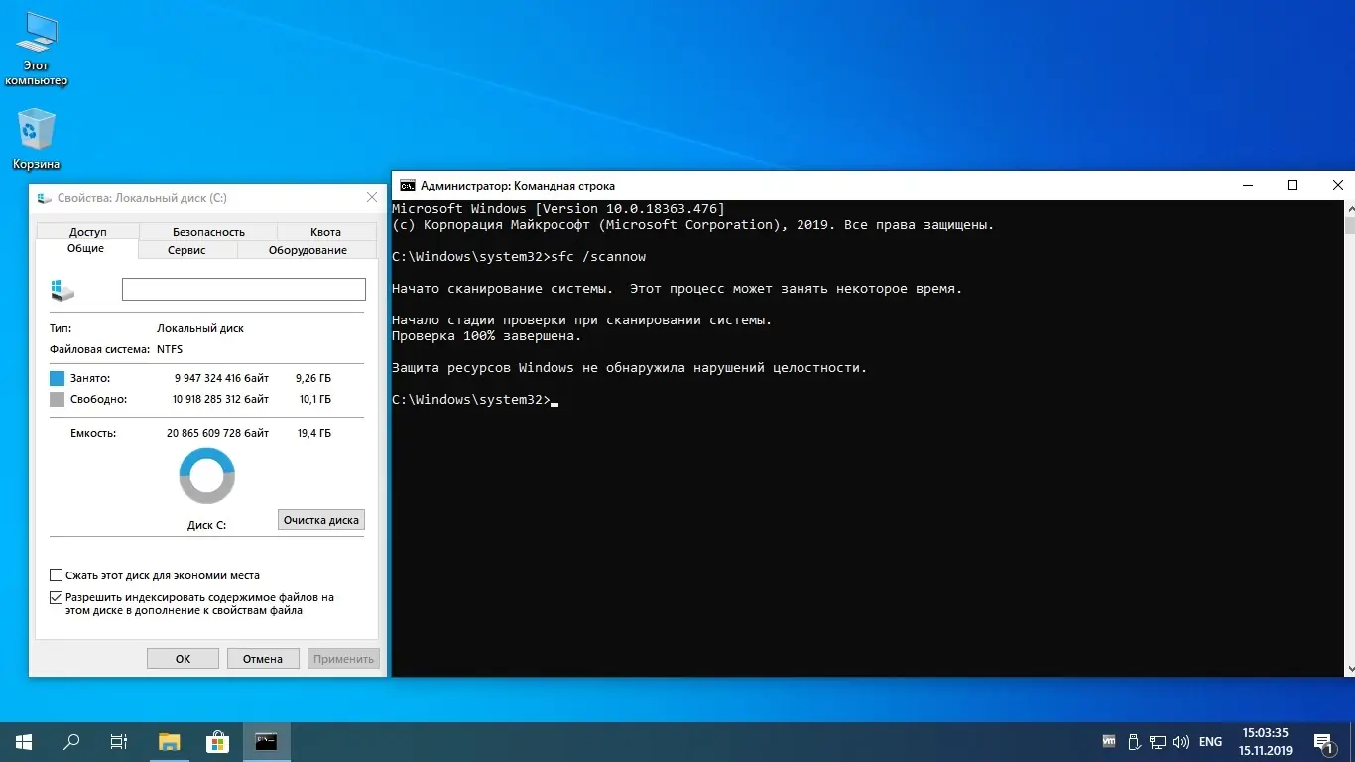
Task: Select the Оборудование tab
Action: [x=308, y=250]
